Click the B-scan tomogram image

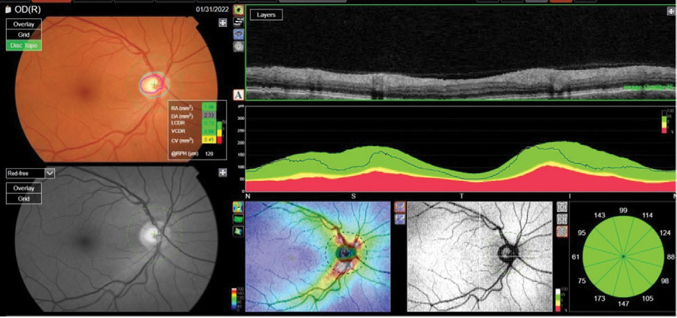pyautogui.click(x=459, y=53)
